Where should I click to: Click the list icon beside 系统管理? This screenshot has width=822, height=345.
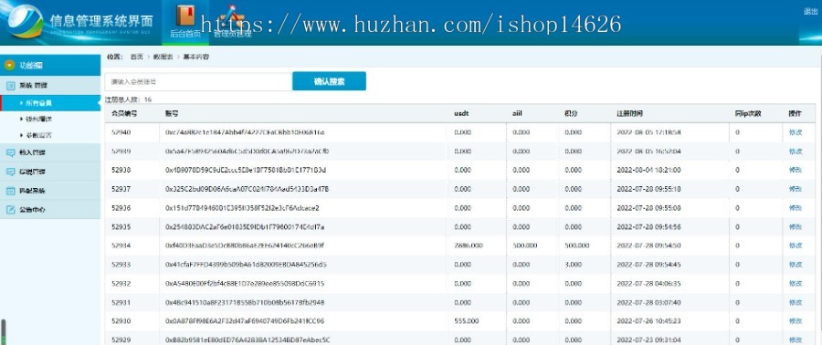10,85
